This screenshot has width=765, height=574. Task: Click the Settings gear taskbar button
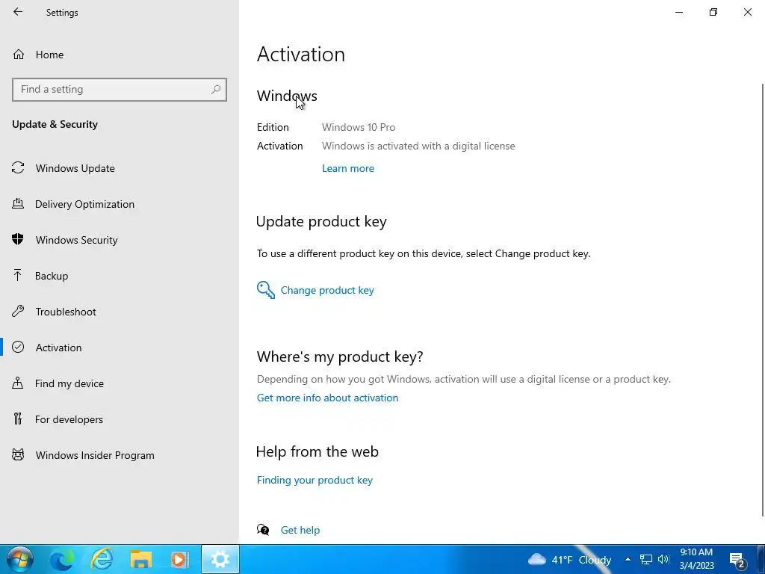point(220,559)
